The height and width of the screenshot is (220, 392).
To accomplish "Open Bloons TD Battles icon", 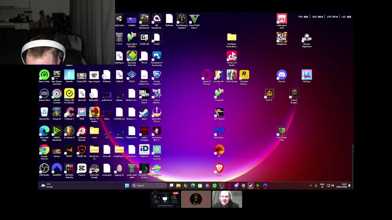I will (94, 115).
